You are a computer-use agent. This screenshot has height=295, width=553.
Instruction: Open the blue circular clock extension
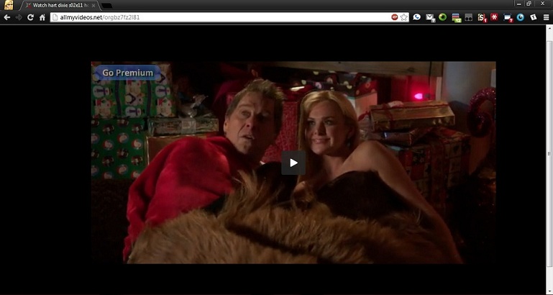click(521, 17)
